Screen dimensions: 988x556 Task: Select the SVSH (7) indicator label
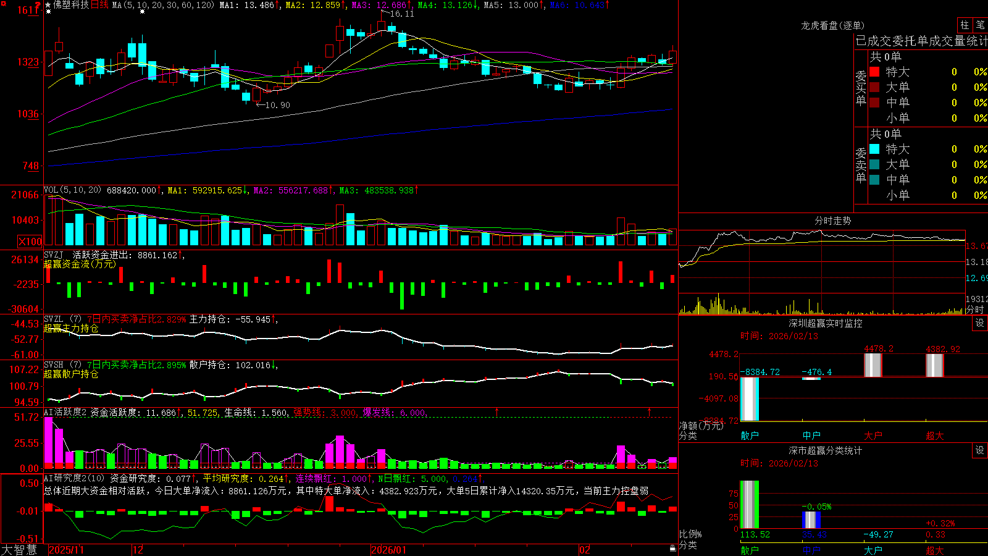[x=62, y=365]
